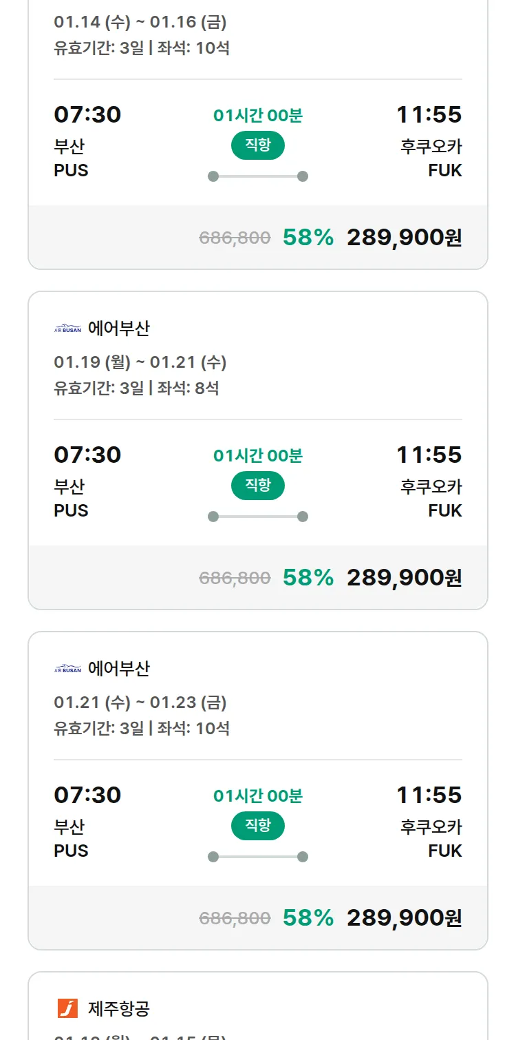Click the 289,900원 price in 01.21 card
Screen dimensions: 516x1040
(x=404, y=918)
